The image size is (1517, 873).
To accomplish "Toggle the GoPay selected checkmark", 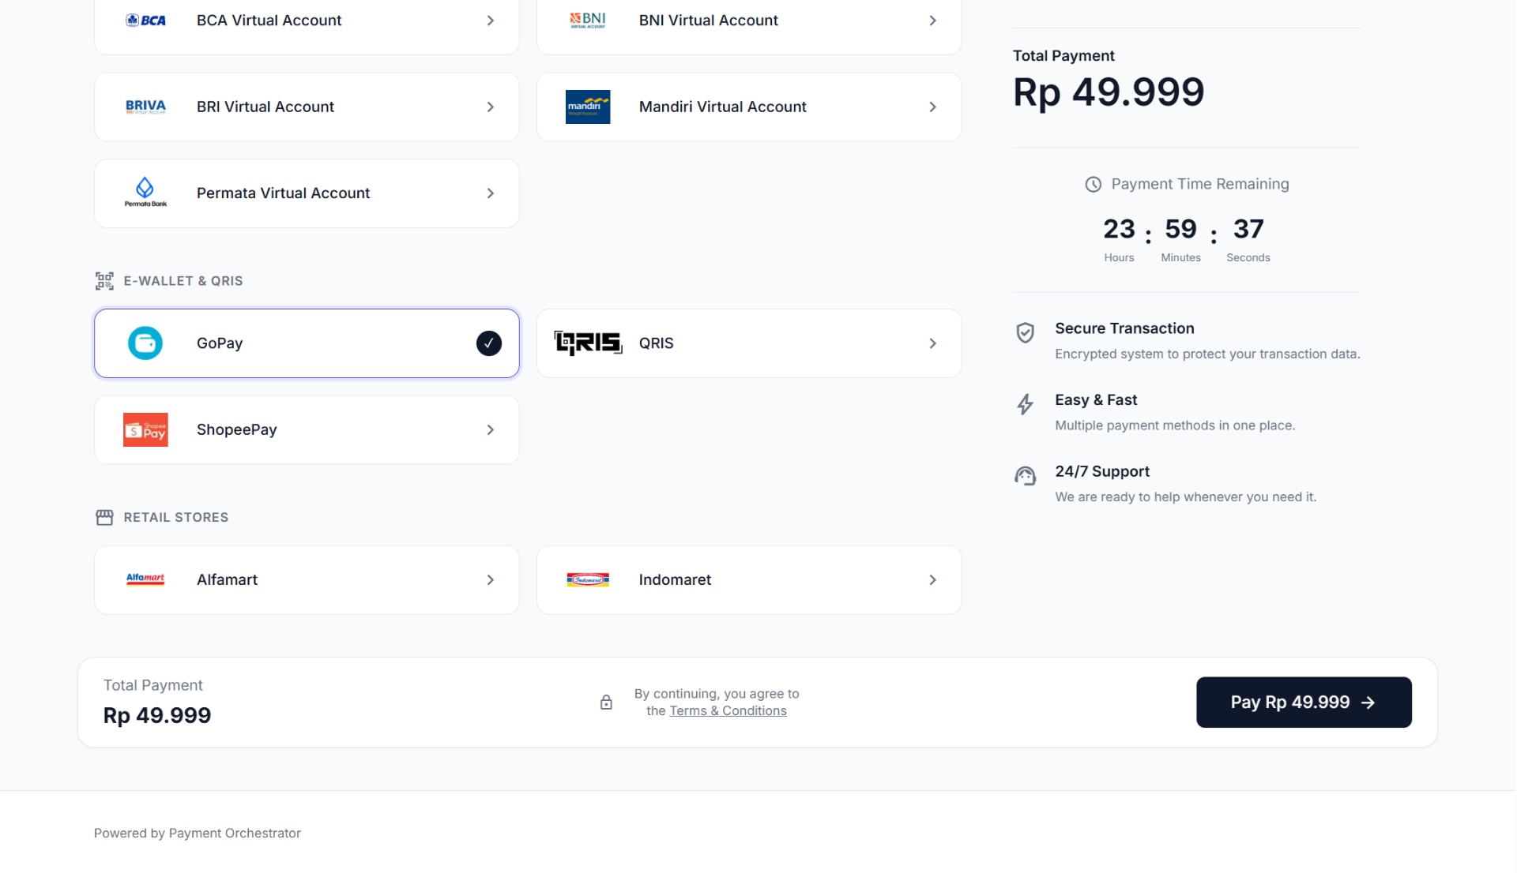I will (489, 343).
